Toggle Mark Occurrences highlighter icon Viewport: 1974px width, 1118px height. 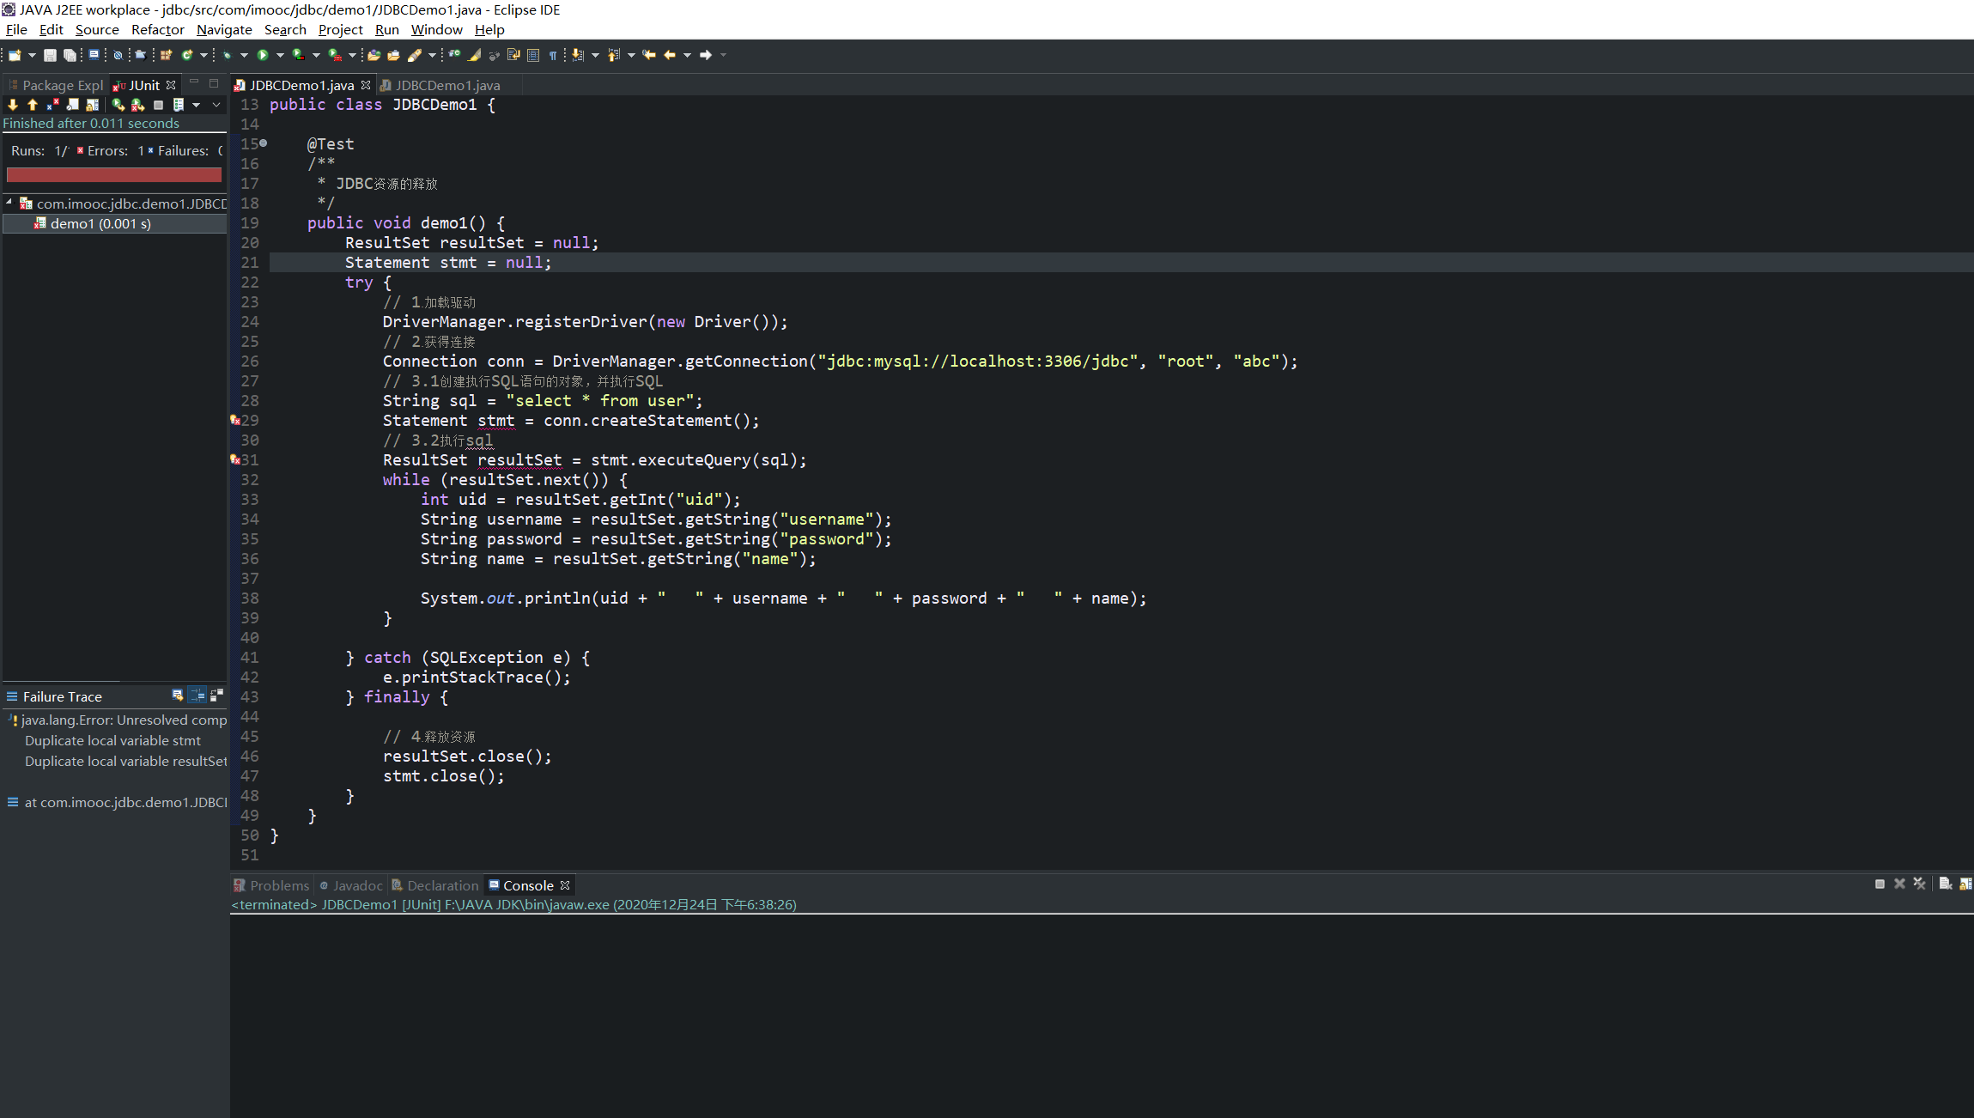[x=474, y=55]
